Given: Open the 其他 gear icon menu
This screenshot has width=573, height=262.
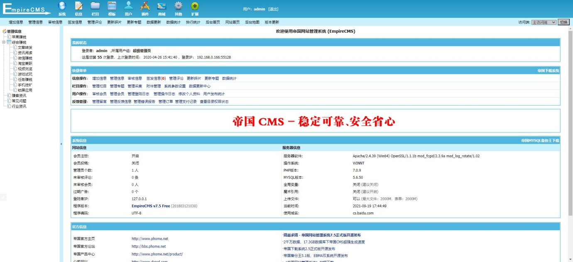Looking at the screenshot, I should coord(178,8).
